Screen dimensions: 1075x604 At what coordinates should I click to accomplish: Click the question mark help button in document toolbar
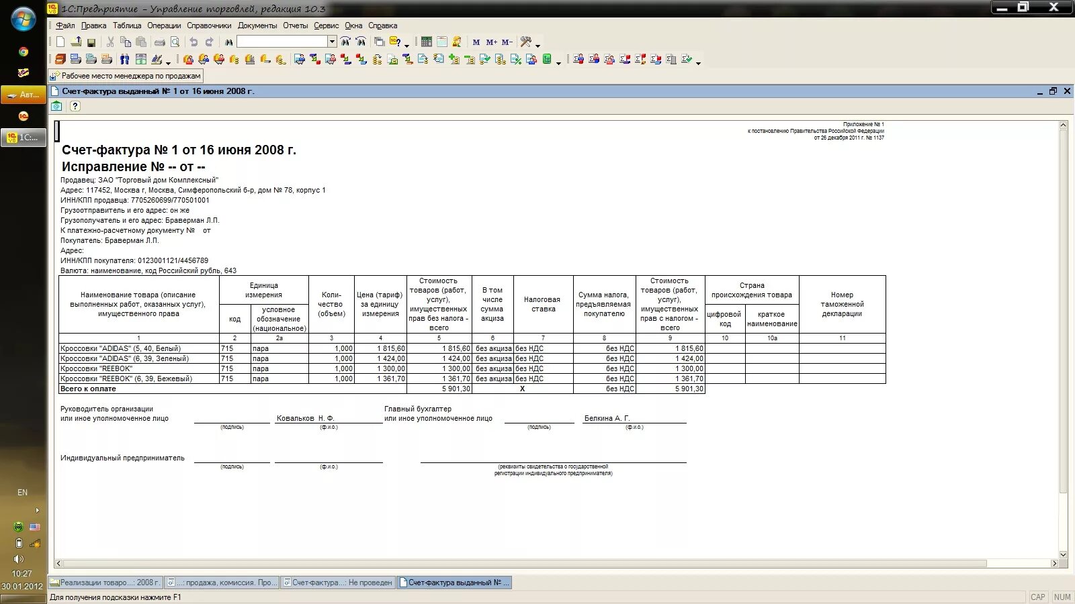coord(75,106)
